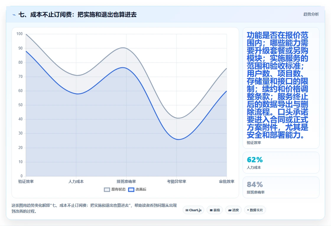
Task: Select the 进度 tag
Action: [x=233, y=210]
